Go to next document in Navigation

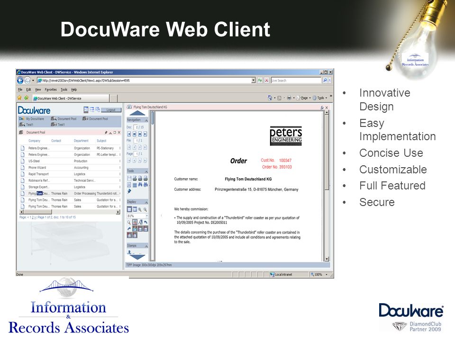[x=140, y=134]
